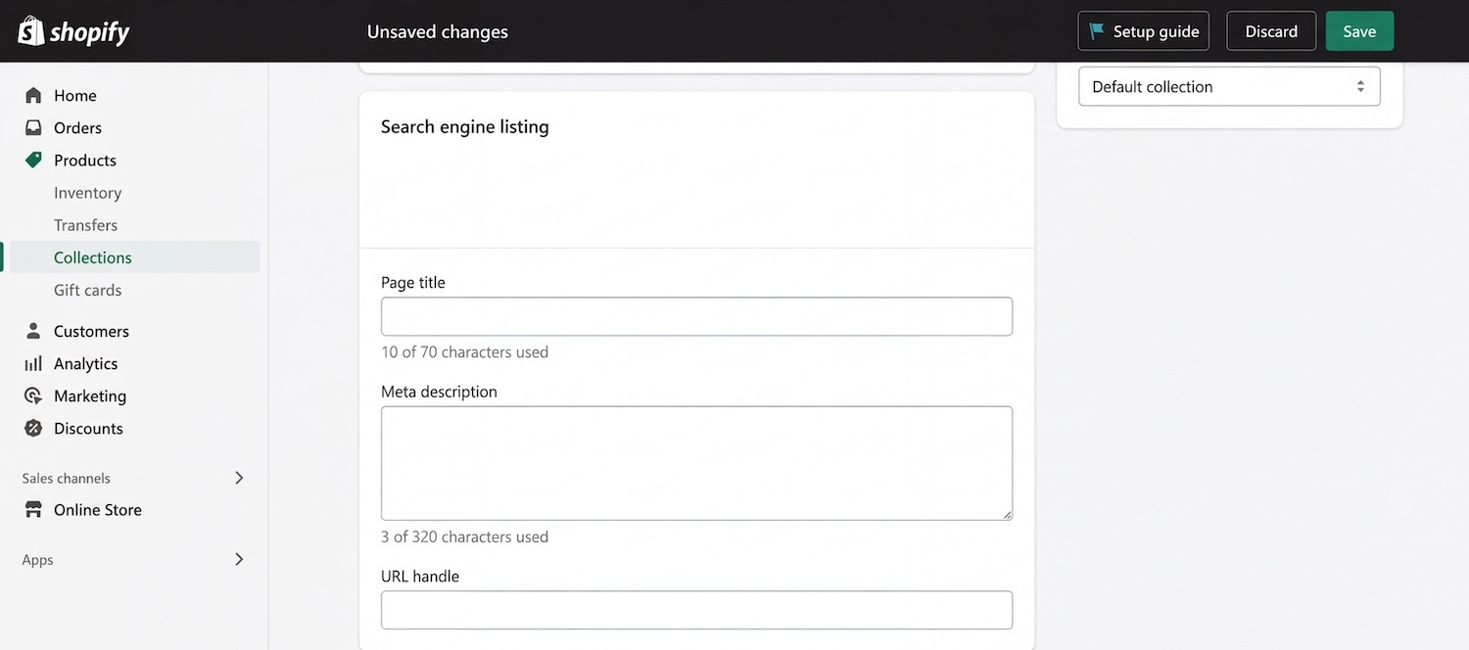Screen dimensions: 1469x650
Task: Click inside the Meta description textarea
Action: [x=696, y=463]
